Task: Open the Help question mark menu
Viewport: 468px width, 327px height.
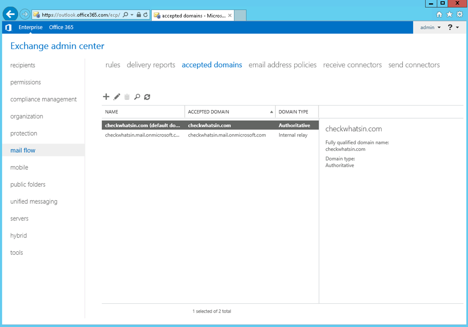Action: click(x=453, y=27)
